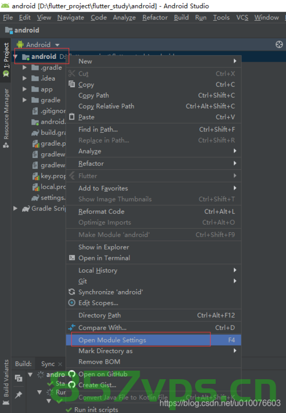Screen dimensions: 286x413
Task: Open the Analyze menu in menu bar
Action: [124, 18]
